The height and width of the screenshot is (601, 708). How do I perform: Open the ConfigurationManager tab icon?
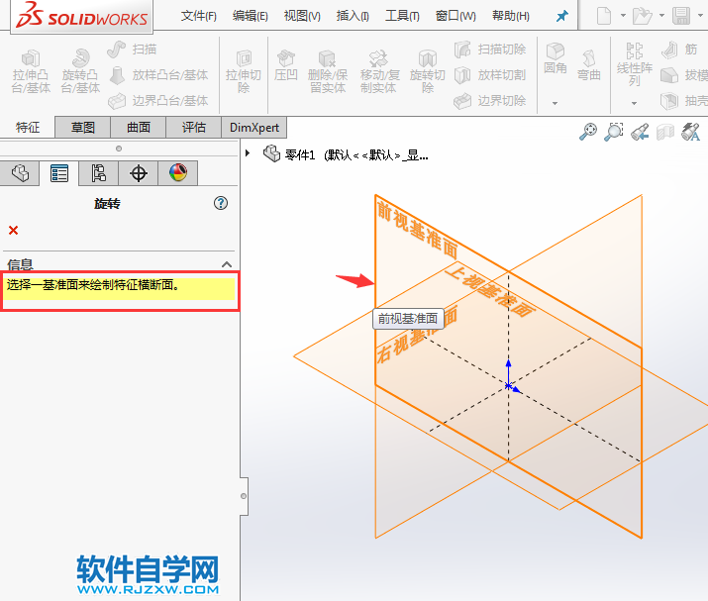click(98, 173)
